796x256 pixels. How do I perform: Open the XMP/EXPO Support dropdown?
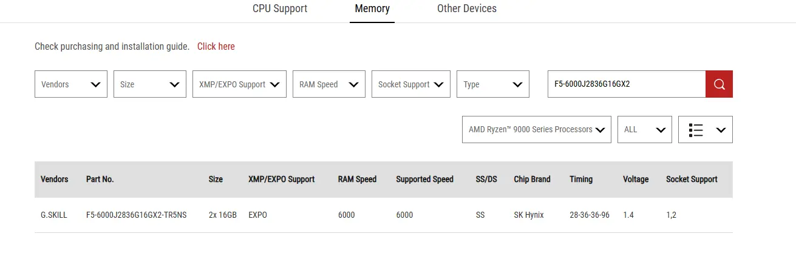pos(239,84)
